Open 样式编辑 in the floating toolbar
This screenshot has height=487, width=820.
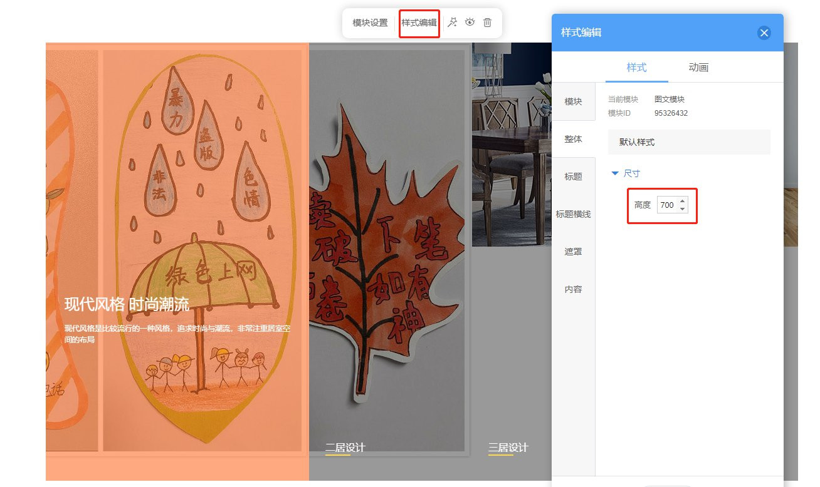click(419, 23)
